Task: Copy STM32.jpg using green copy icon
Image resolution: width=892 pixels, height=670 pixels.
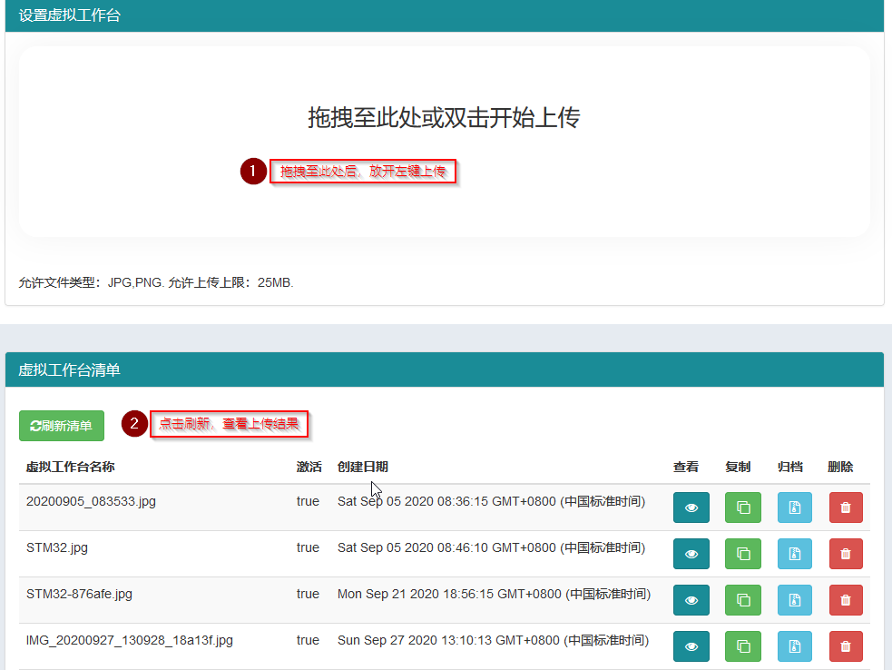Action: point(742,554)
